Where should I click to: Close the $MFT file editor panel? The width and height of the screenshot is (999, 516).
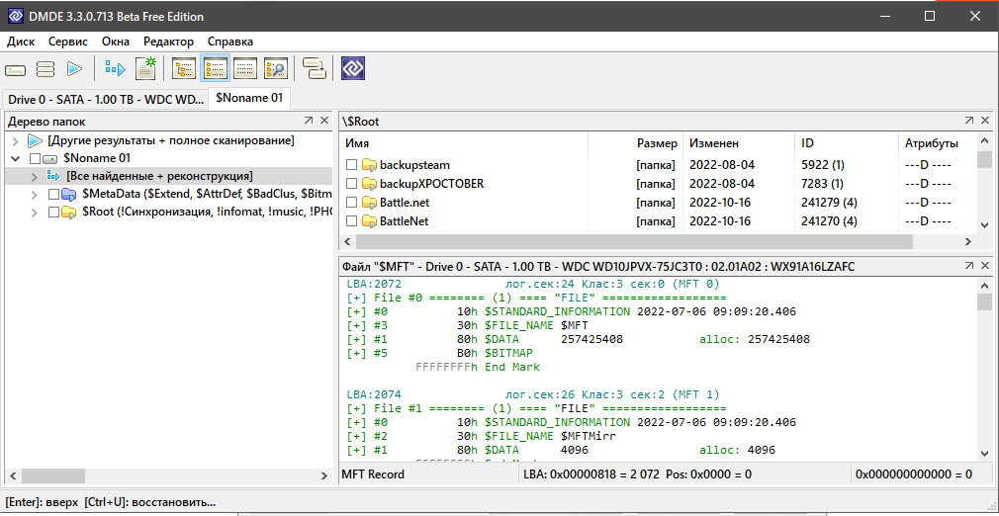coord(985,266)
